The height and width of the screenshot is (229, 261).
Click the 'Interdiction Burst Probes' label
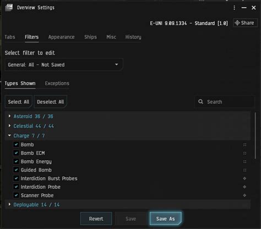click(49, 178)
